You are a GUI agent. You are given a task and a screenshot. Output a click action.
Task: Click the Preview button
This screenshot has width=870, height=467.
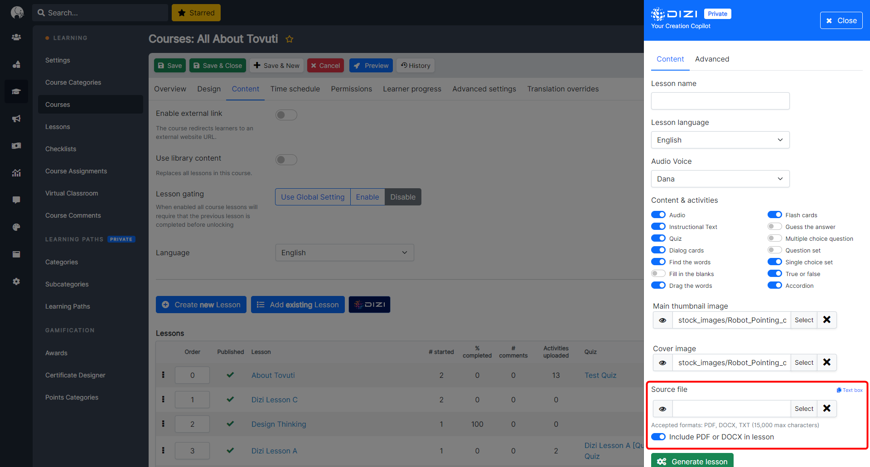click(x=371, y=66)
